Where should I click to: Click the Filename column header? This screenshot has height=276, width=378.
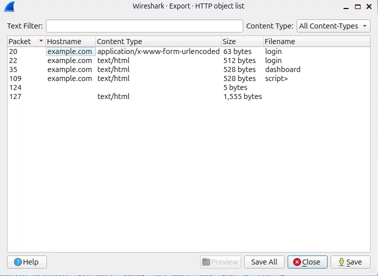coord(316,41)
